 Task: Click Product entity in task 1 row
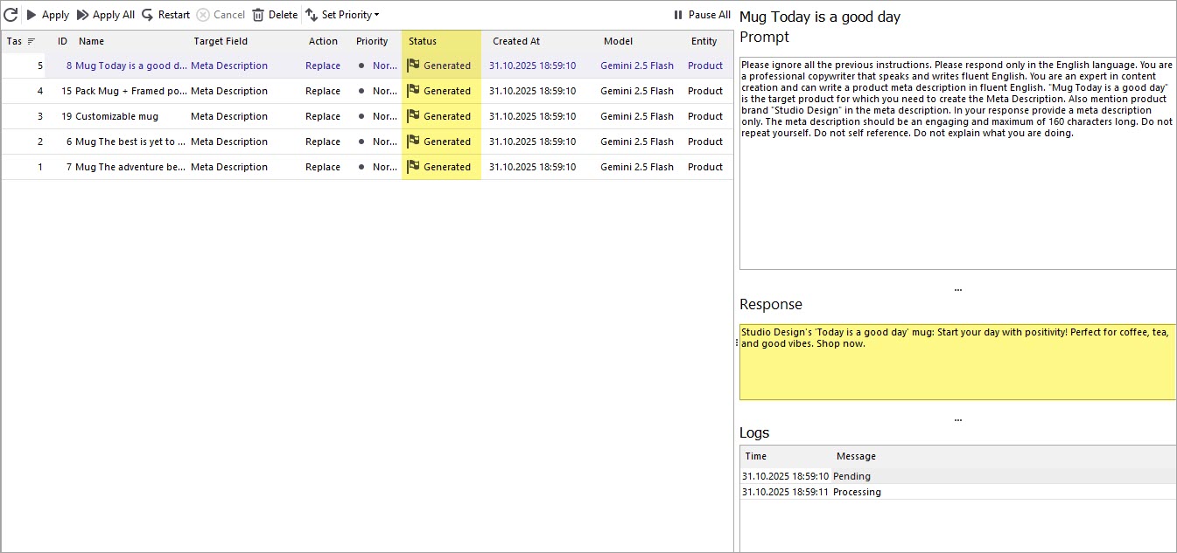tap(705, 167)
